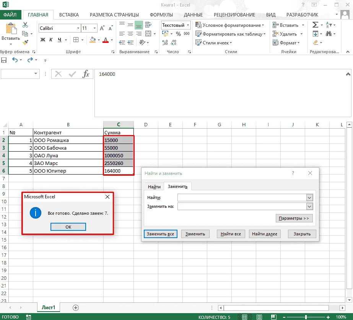Viewport: 353px width, 320px height.
Task: Open the Найти field history dropdown arrow
Action: point(309,198)
